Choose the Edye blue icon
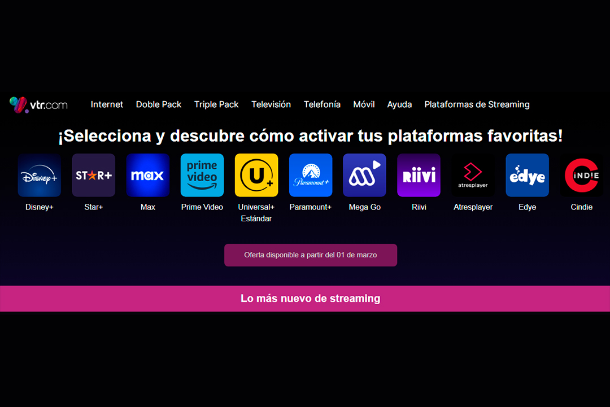 [527, 175]
